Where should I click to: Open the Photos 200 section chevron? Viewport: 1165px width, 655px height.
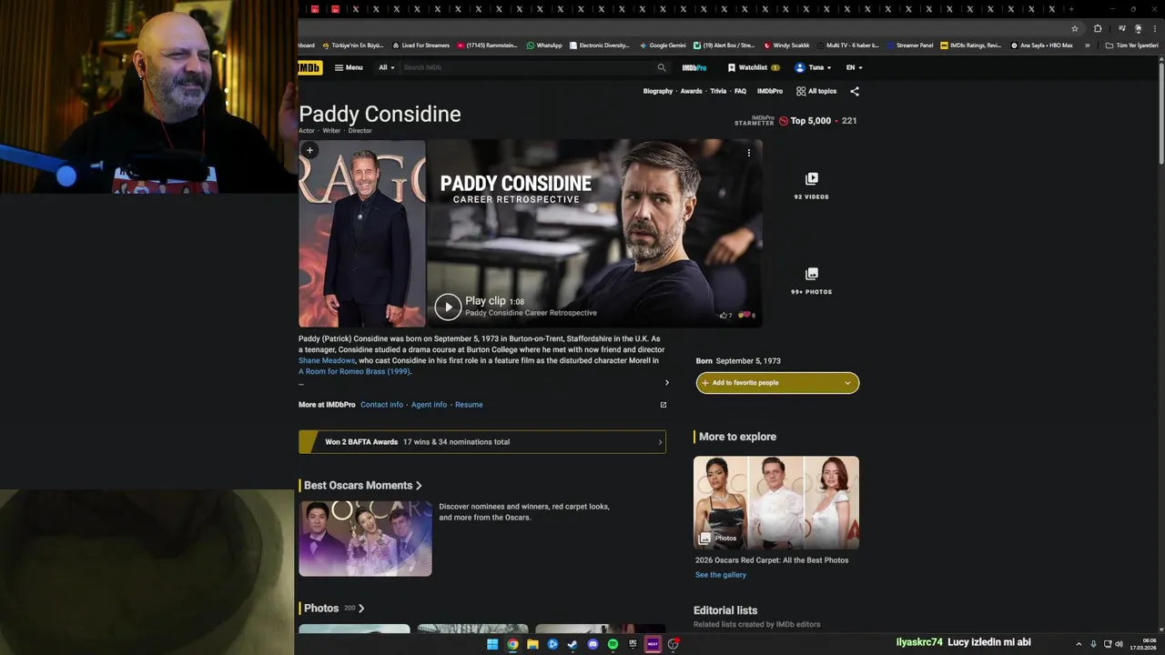click(x=361, y=609)
